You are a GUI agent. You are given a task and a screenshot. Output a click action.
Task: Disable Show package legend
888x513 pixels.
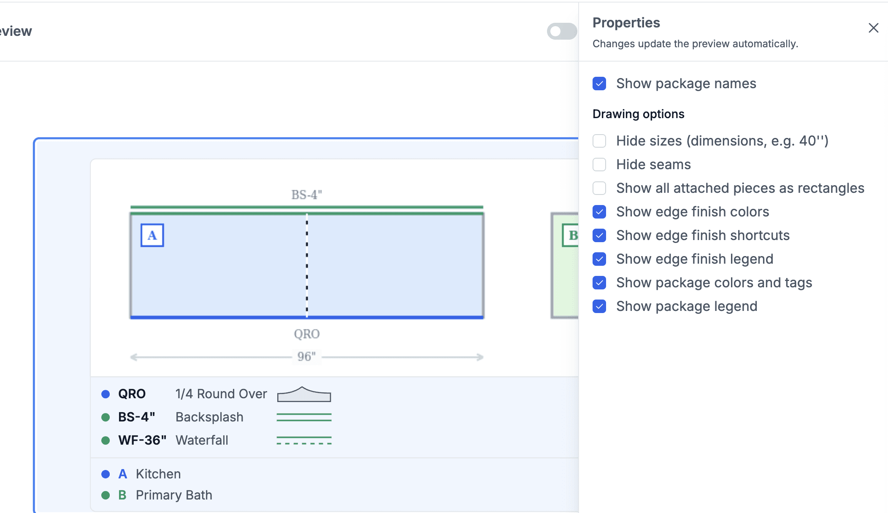(599, 306)
